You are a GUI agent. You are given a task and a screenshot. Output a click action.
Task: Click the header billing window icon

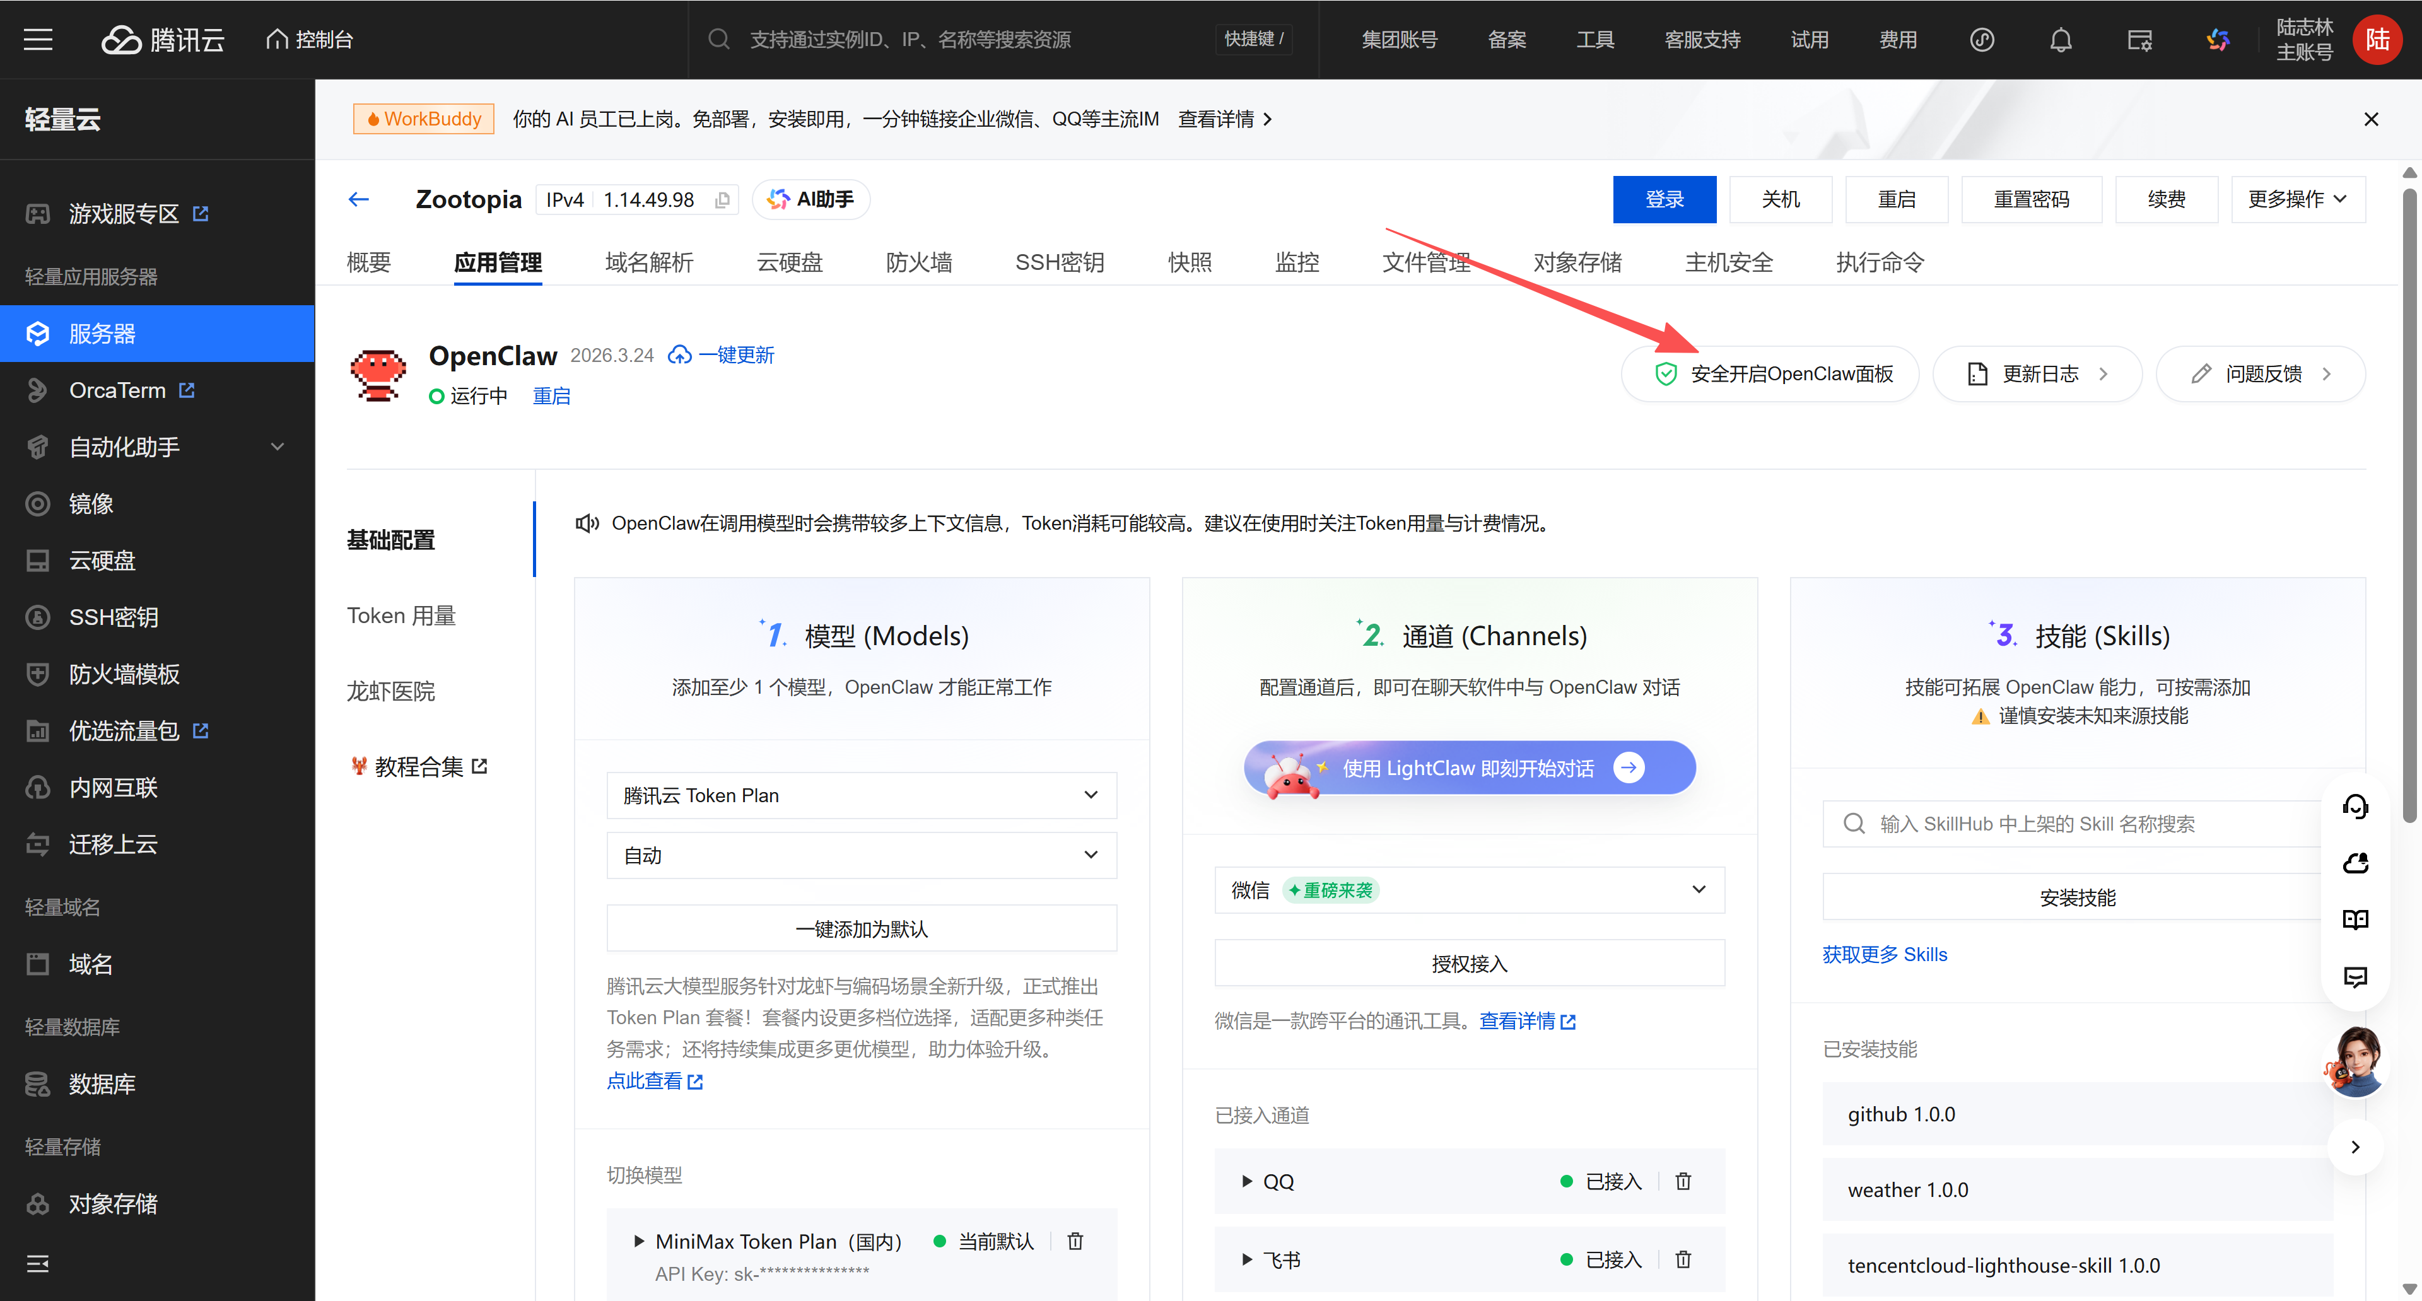click(2140, 40)
